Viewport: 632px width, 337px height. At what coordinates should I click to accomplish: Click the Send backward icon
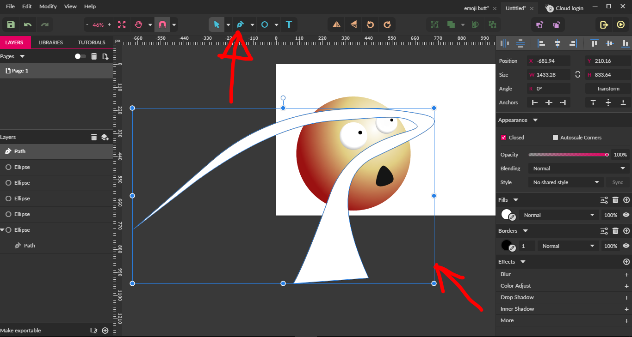pyautogui.click(x=557, y=24)
